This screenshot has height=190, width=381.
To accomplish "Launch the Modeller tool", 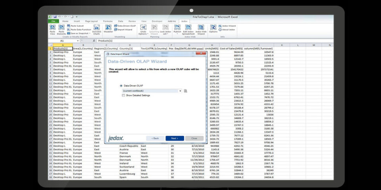I will point(108,28).
